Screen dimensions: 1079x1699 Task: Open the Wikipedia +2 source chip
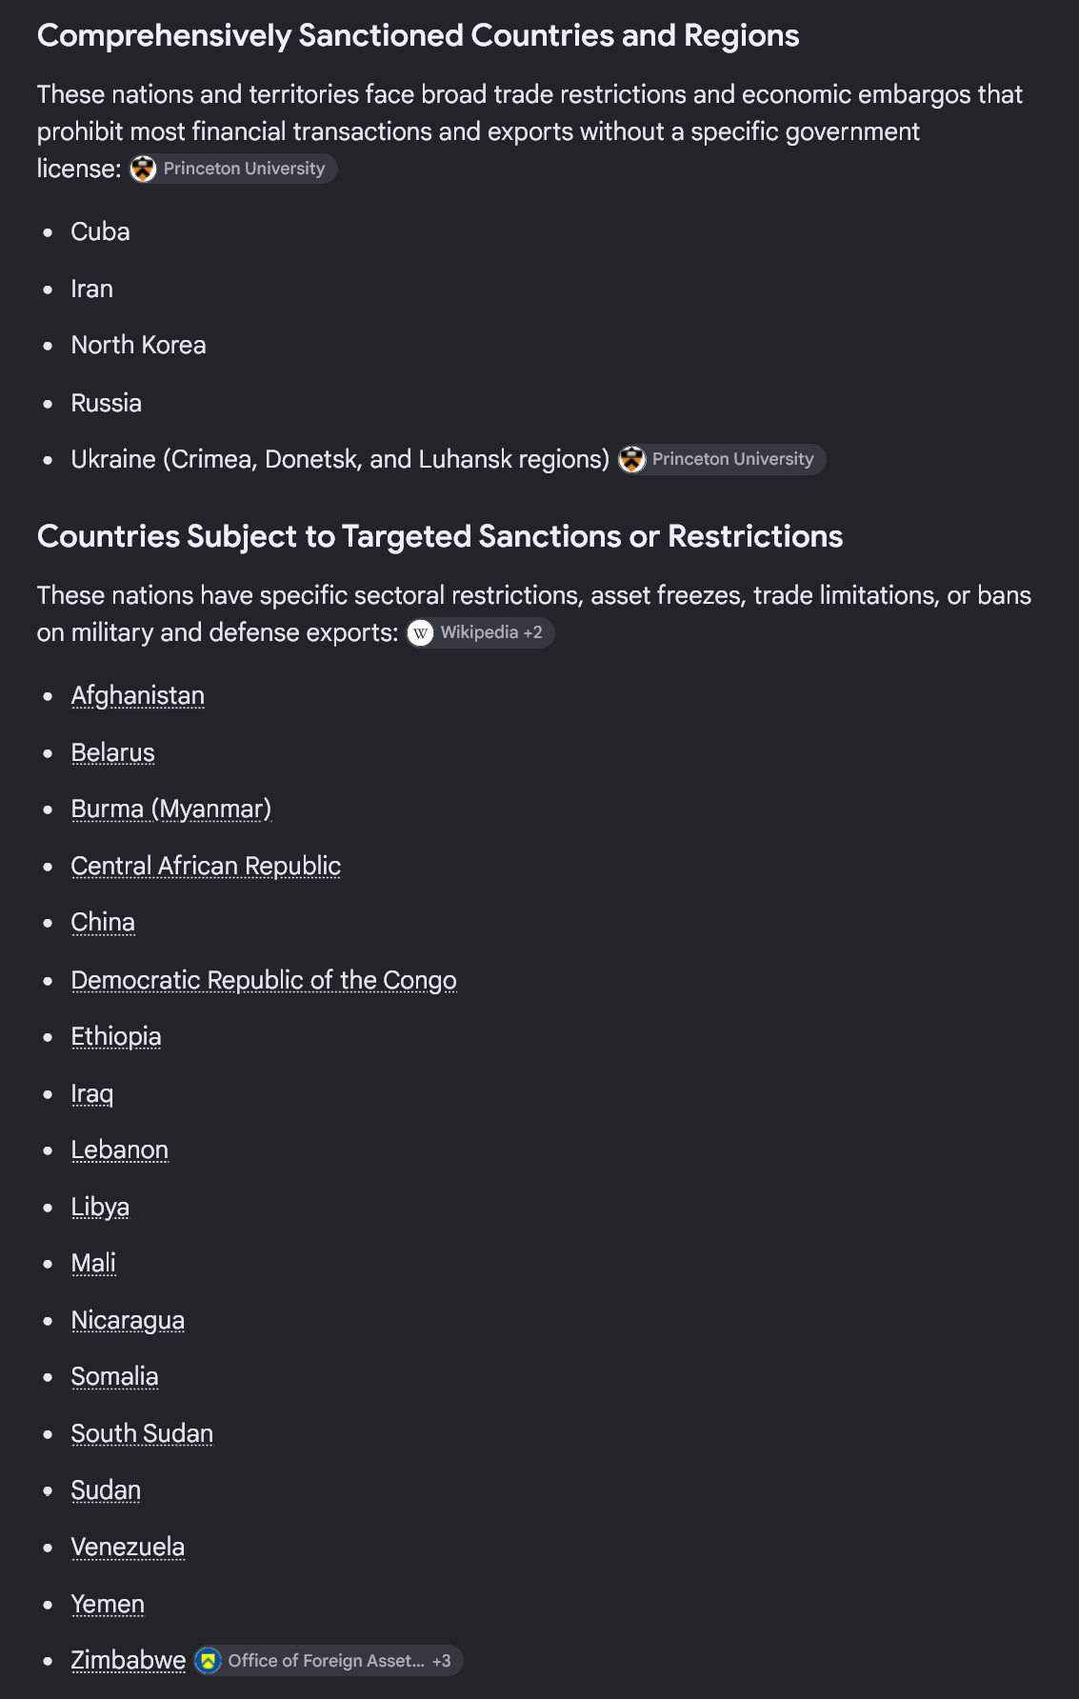pos(480,632)
